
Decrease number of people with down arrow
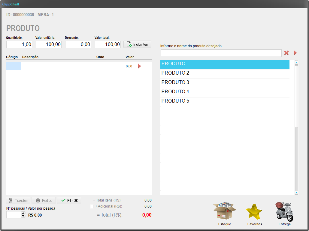coord(23,216)
